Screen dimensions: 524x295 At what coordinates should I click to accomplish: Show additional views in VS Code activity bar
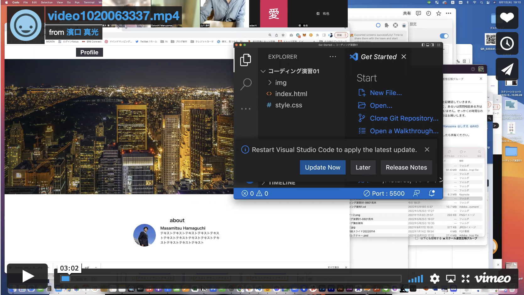pos(246,109)
